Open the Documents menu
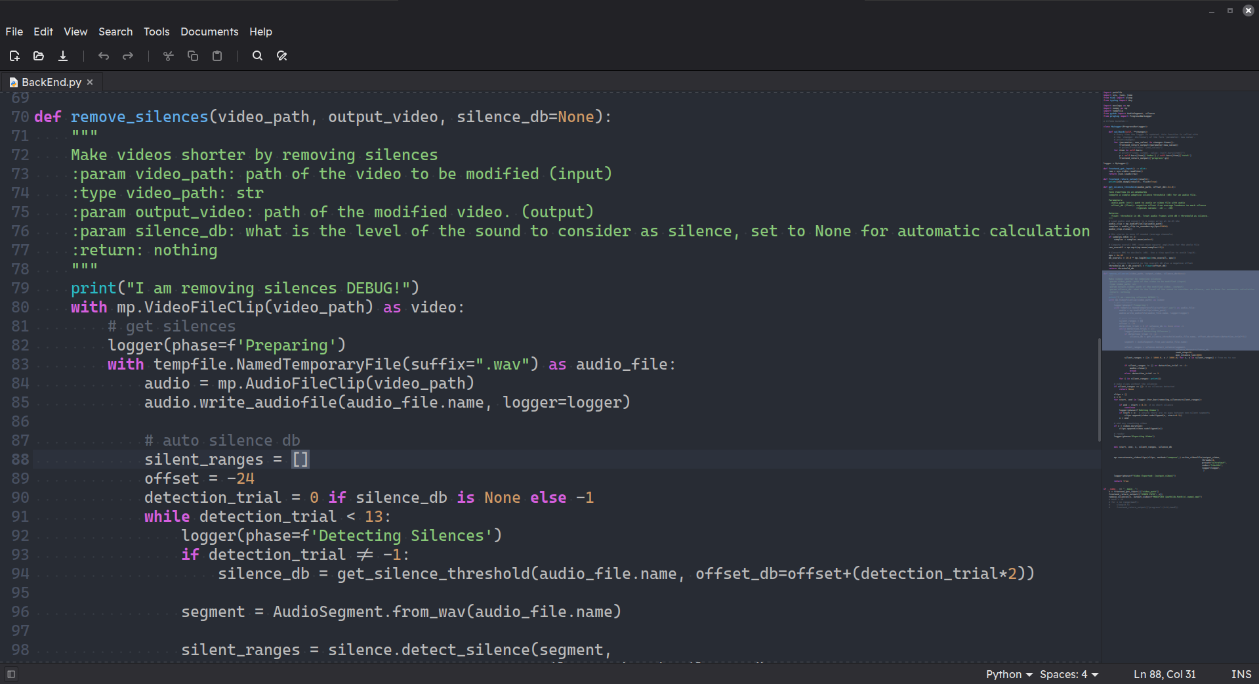The height and width of the screenshot is (684, 1259). (x=209, y=32)
